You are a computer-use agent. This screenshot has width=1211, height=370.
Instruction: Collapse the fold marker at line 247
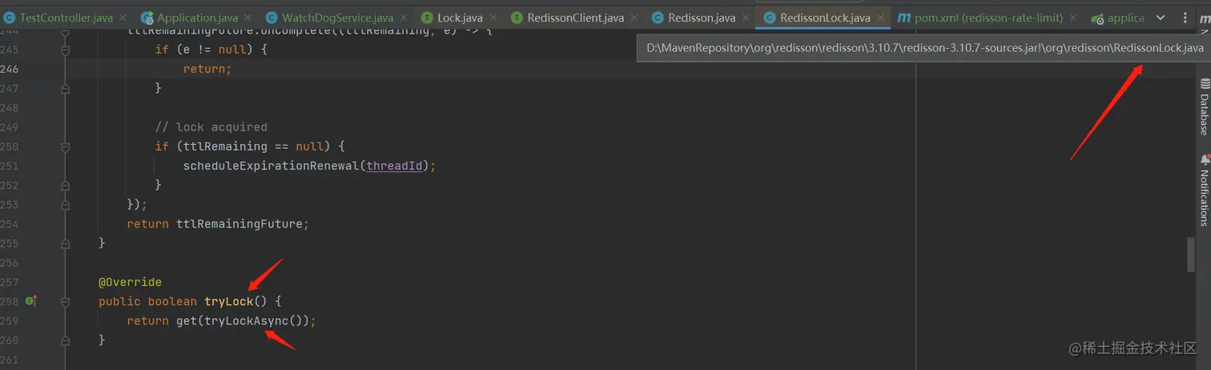pos(65,88)
